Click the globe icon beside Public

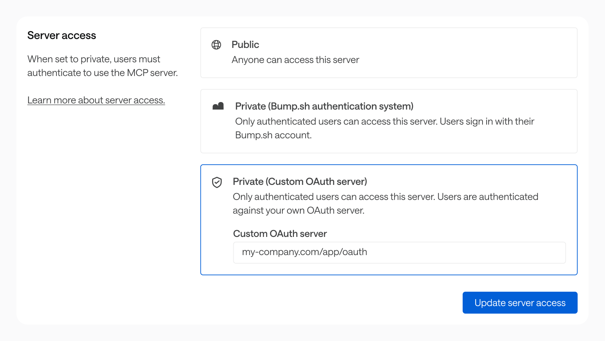point(216,45)
